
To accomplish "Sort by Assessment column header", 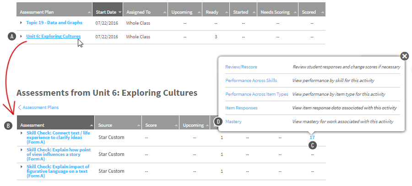I will [55, 123].
